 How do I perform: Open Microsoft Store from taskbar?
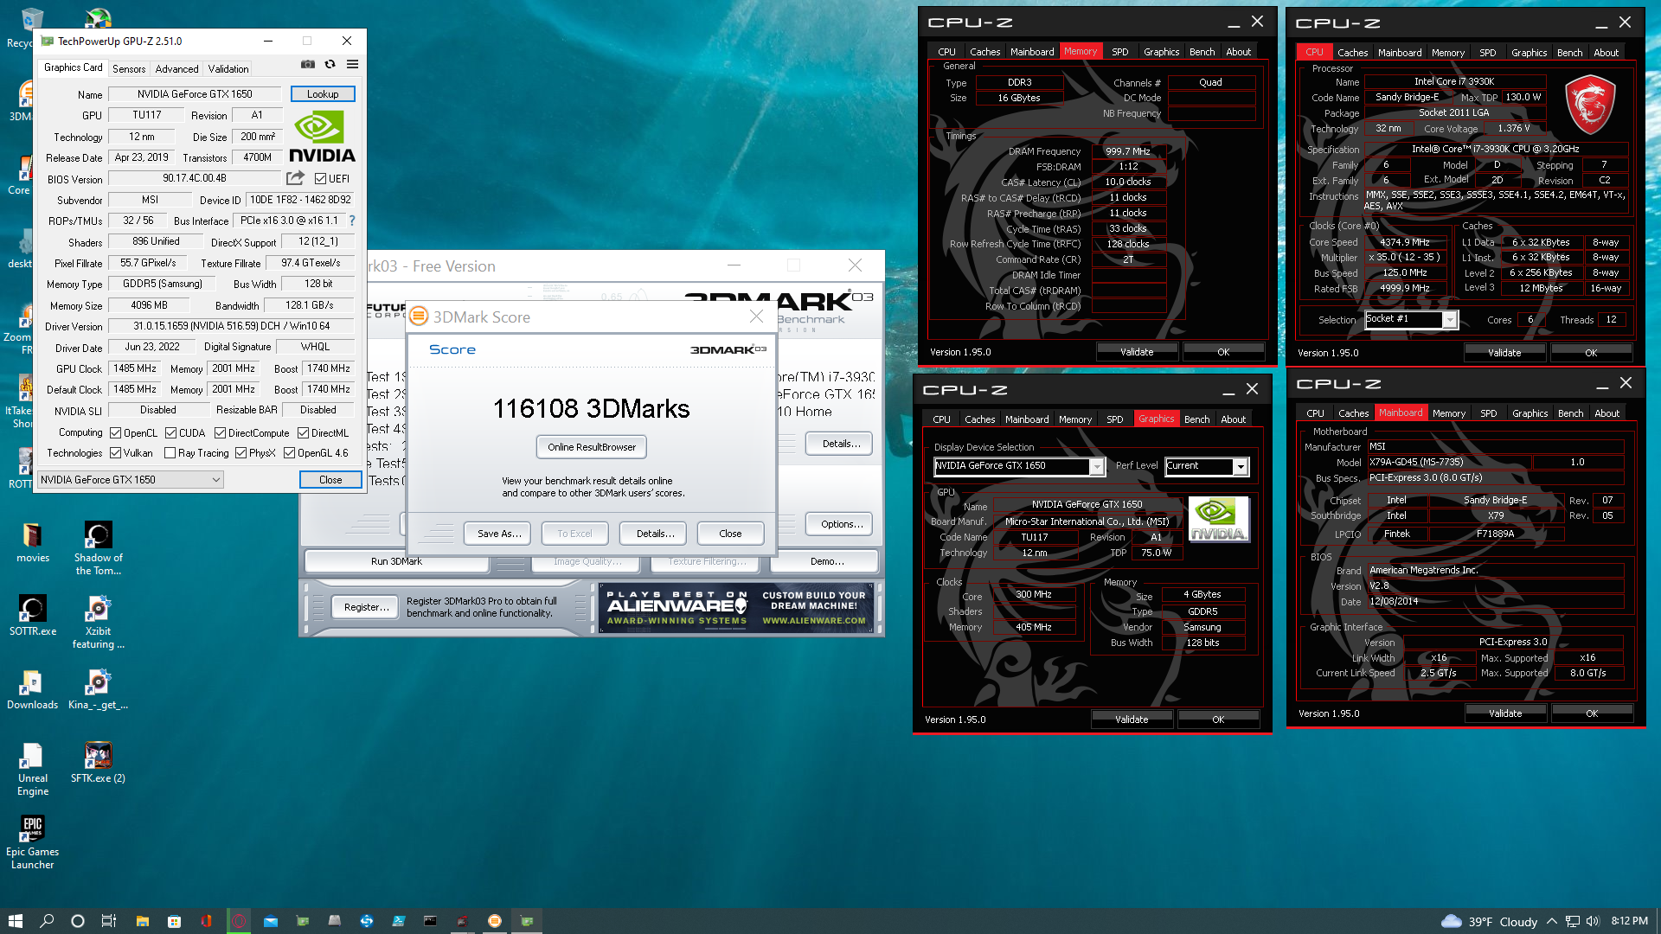tap(174, 921)
